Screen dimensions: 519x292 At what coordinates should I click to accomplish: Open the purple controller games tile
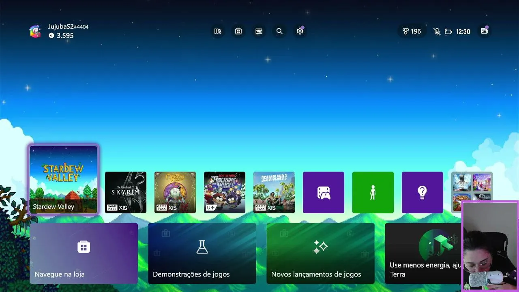coord(324,193)
